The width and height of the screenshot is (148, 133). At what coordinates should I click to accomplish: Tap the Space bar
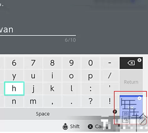[43, 114]
